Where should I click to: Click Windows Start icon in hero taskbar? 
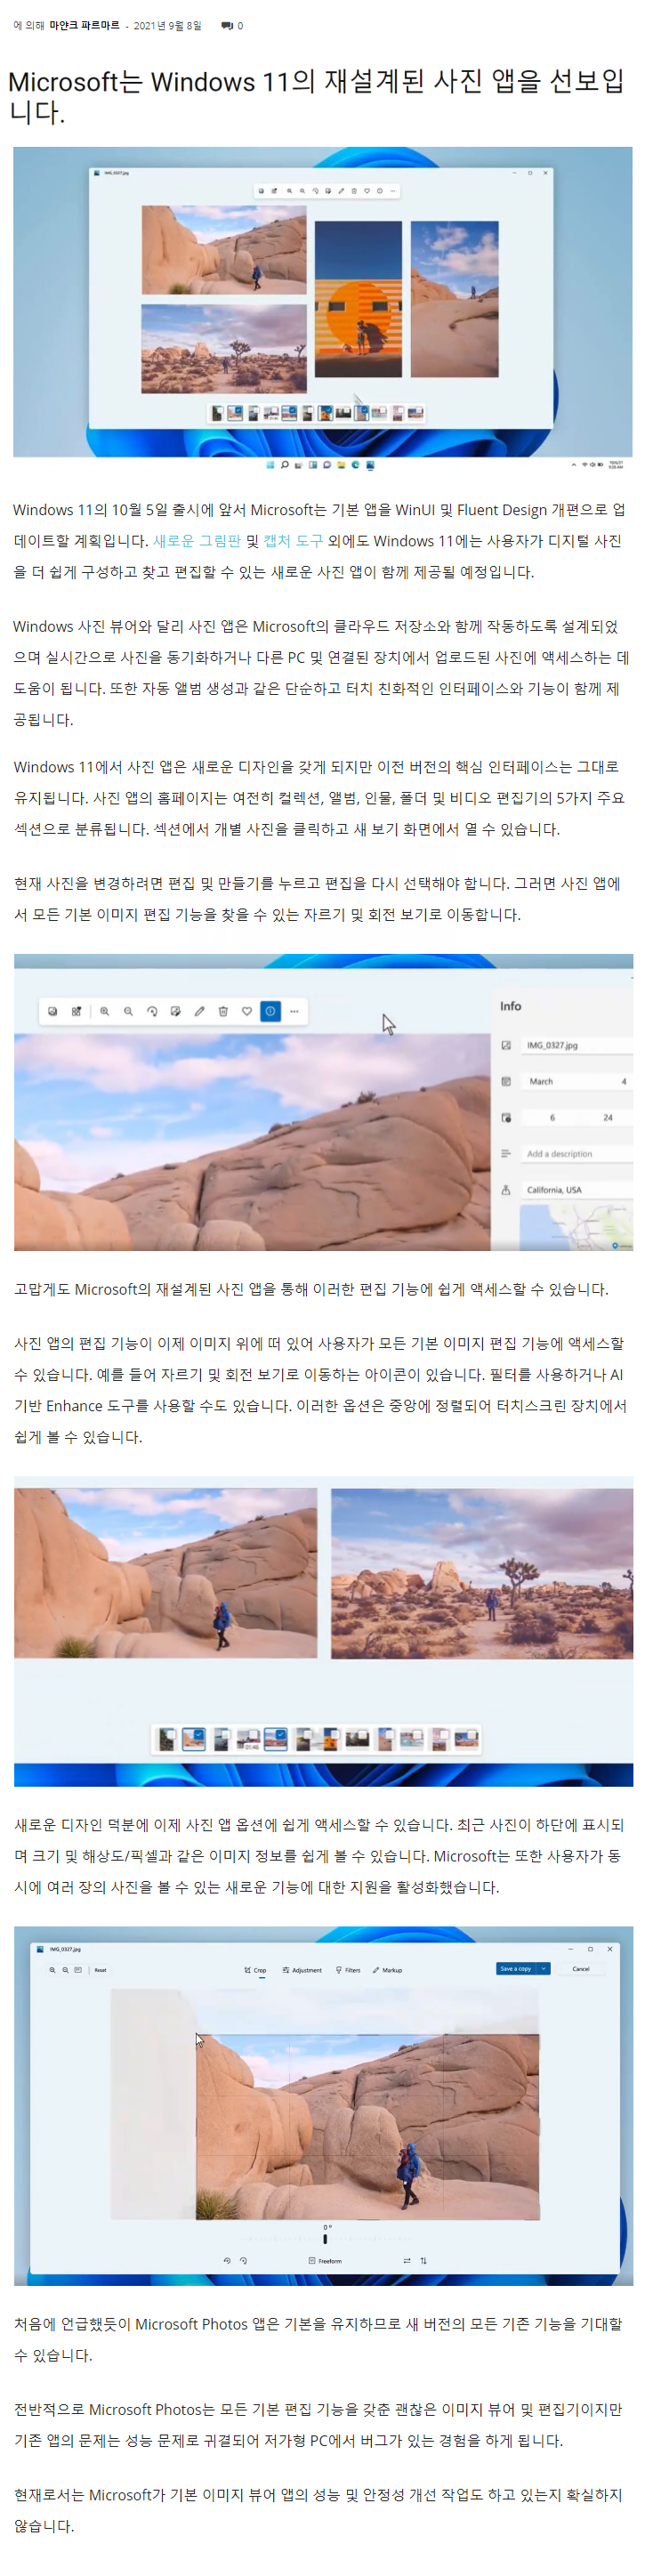pyautogui.click(x=270, y=465)
